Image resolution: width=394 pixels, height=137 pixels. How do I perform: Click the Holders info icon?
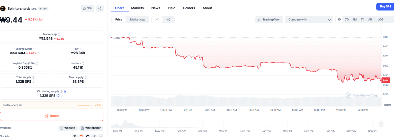[83, 64]
